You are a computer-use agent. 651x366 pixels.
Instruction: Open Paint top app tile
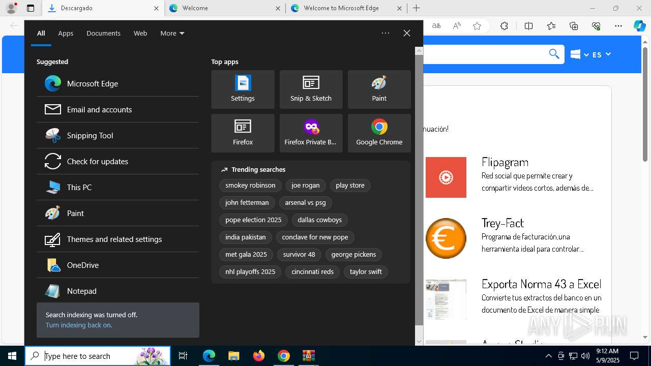click(x=379, y=89)
